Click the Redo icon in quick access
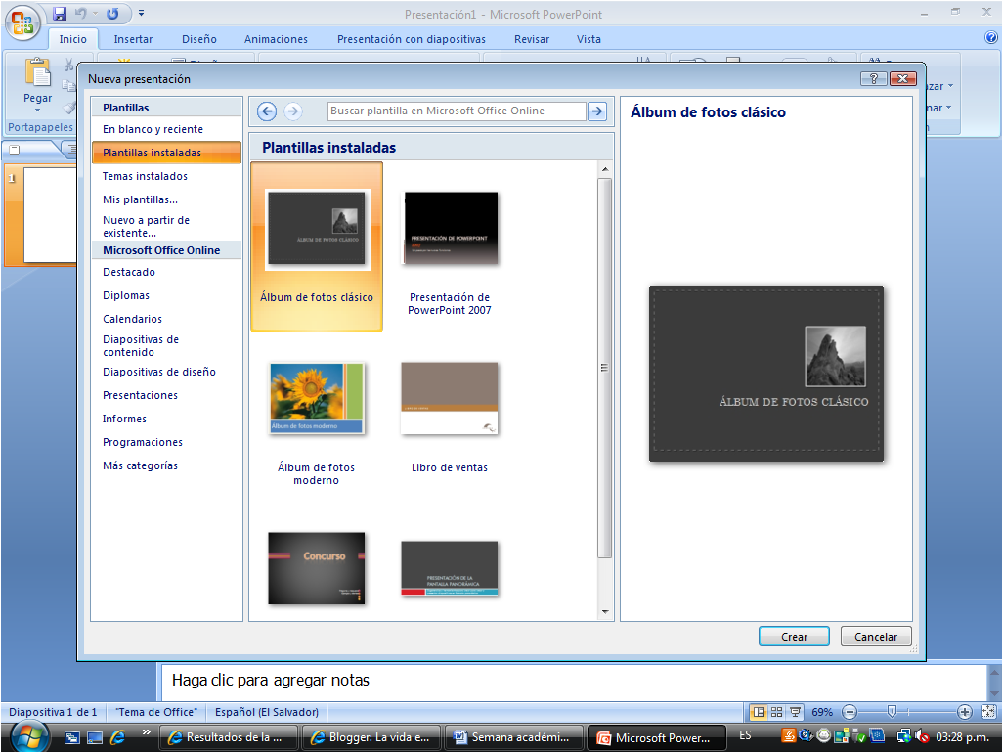The image size is (1003, 753). (112, 14)
